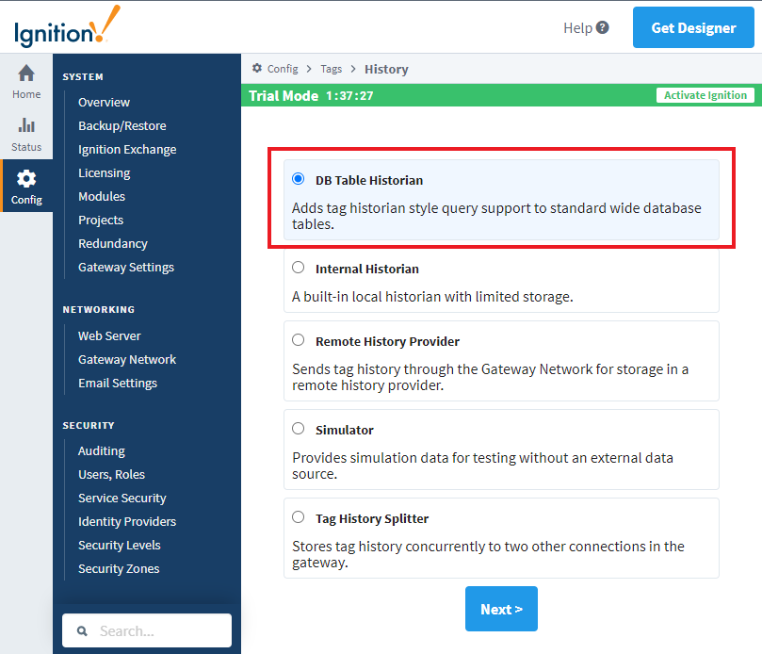This screenshot has height=654, width=762.
Task: Click the 'Adds tag historian style' description
Action: tap(496, 216)
